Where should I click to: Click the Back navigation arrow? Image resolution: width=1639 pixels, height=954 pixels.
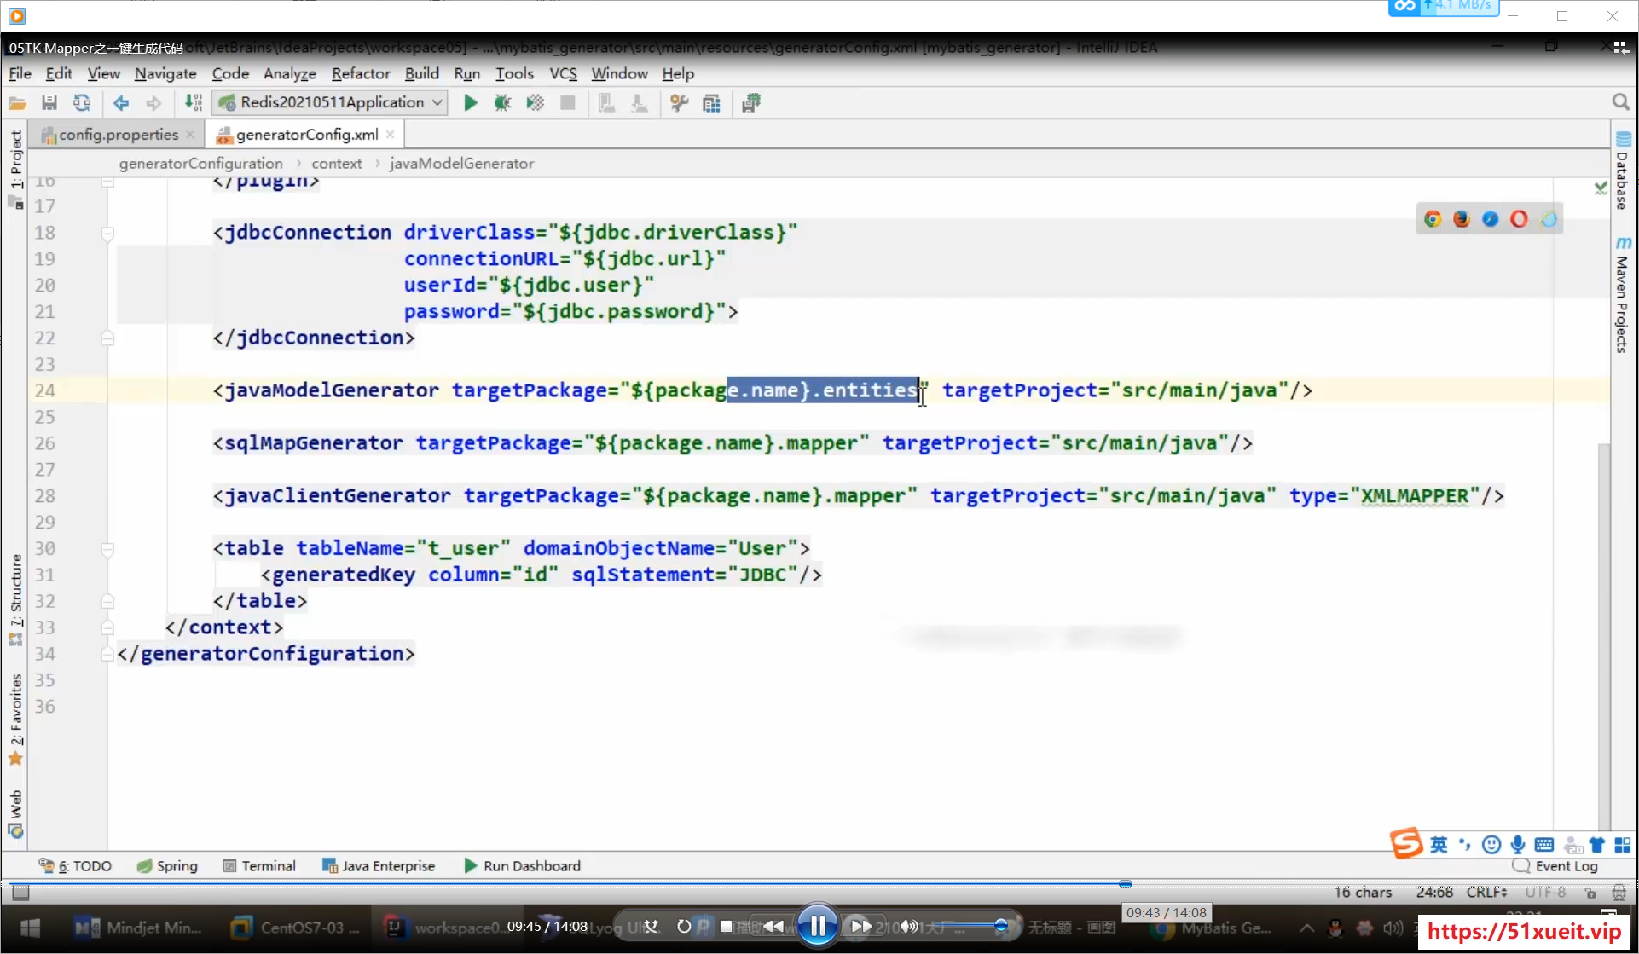pos(121,103)
